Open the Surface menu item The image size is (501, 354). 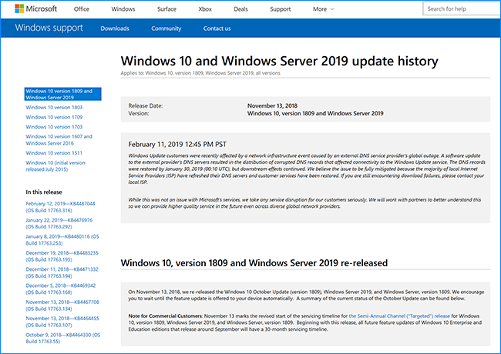pyautogui.click(x=166, y=9)
